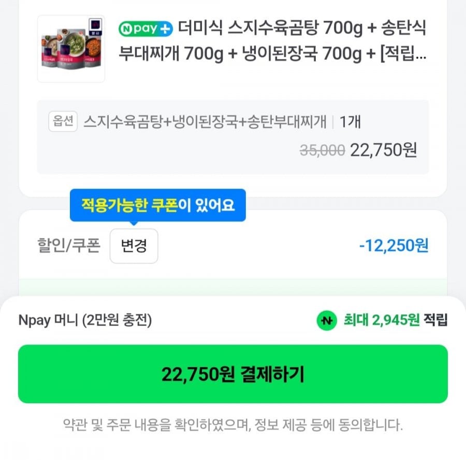Open the 더미식 스지수육곰탕 product title
This screenshot has height=460, width=466.
pos(272,41)
